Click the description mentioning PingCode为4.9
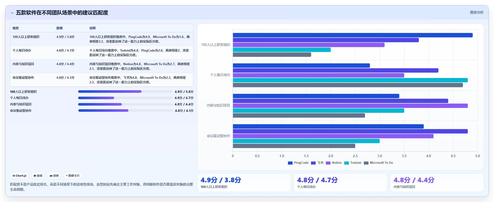The image size is (494, 202). [x=140, y=39]
